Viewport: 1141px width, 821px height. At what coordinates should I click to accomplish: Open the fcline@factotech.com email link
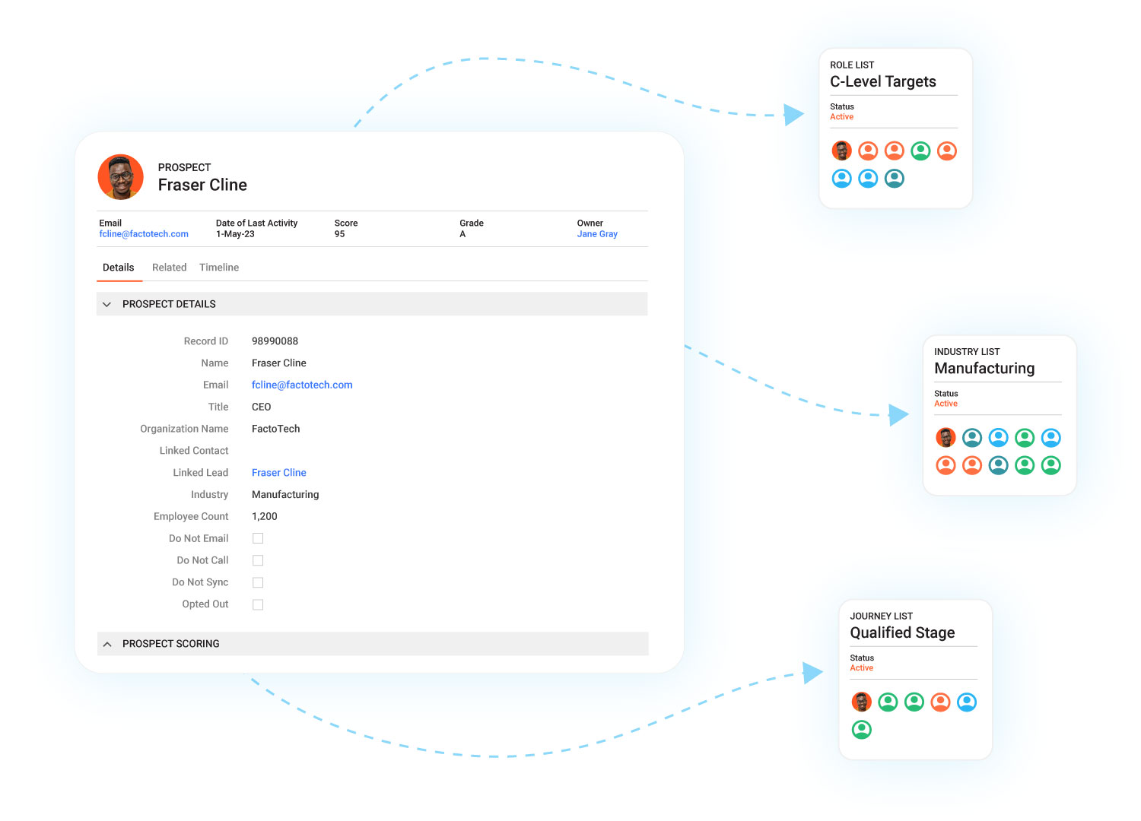tap(302, 385)
